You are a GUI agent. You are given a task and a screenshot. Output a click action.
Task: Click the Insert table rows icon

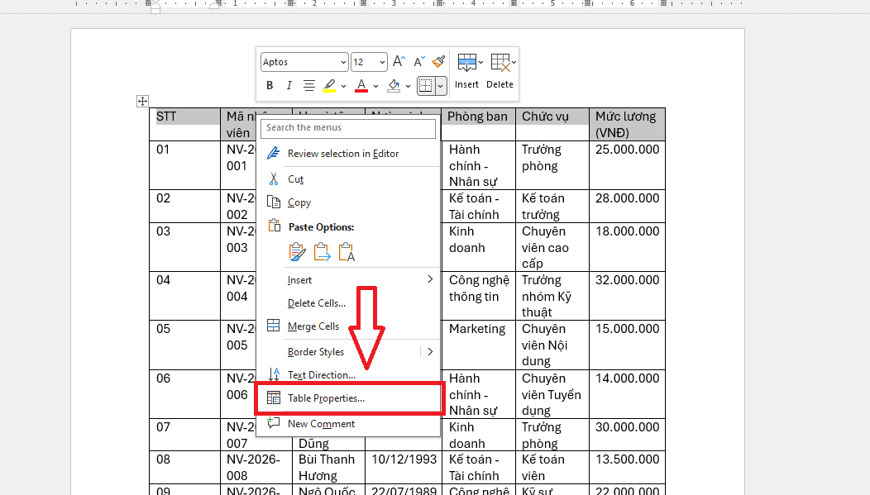(x=466, y=63)
